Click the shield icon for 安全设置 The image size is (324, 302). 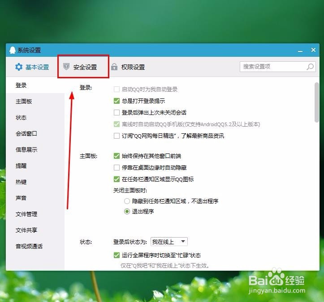coord(66,66)
